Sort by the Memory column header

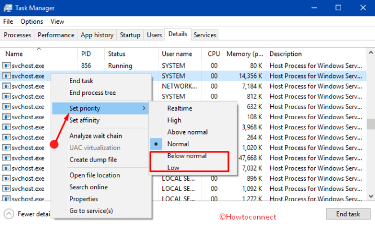[244, 54]
